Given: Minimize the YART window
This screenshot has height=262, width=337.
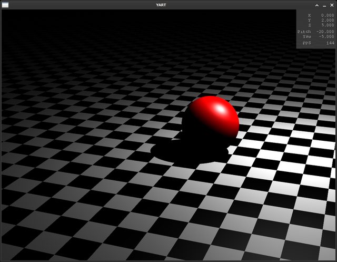Looking at the screenshot, I should 324,6.
